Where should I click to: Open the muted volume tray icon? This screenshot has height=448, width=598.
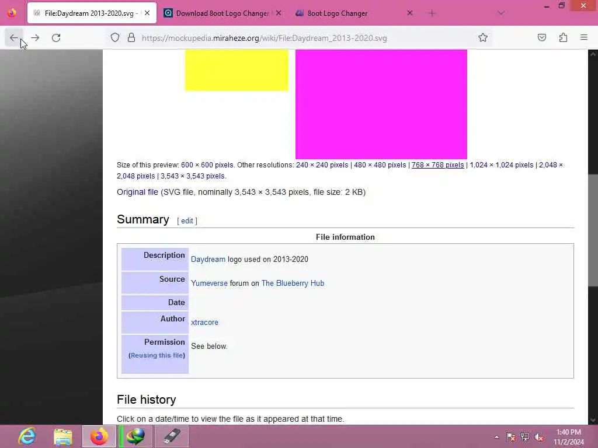[x=539, y=437]
